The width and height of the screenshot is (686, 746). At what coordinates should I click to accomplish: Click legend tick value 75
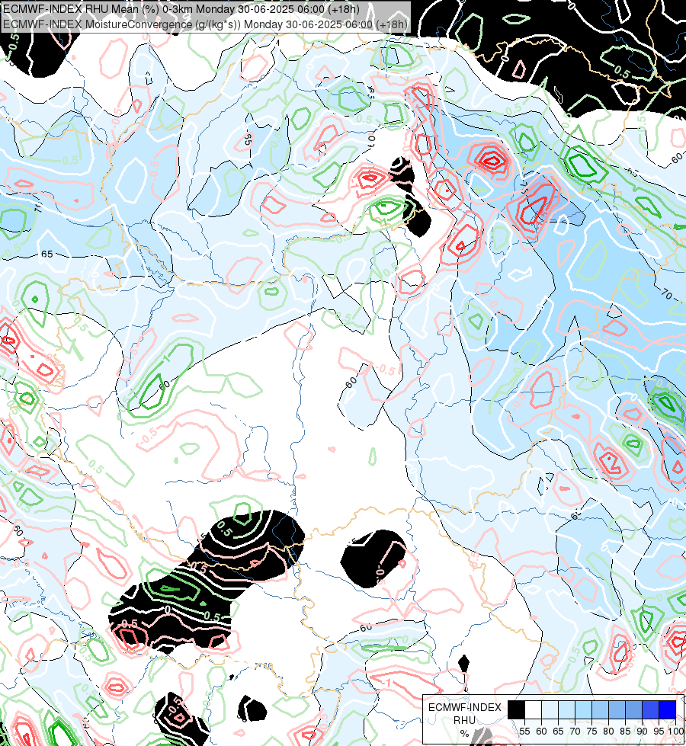pos(591,732)
